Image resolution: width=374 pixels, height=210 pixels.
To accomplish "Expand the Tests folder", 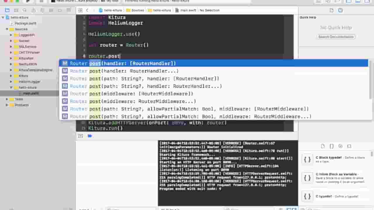I will pyautogui.click(x=7, y=99).
